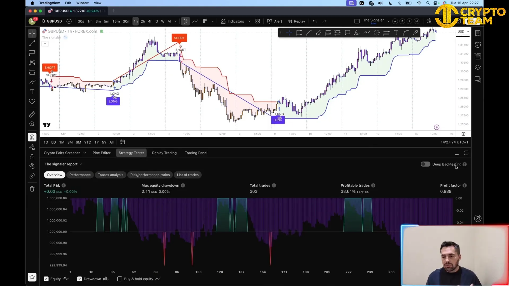Open the alerts clock panel
509x286 pixels.
click(x=478, y=45)
